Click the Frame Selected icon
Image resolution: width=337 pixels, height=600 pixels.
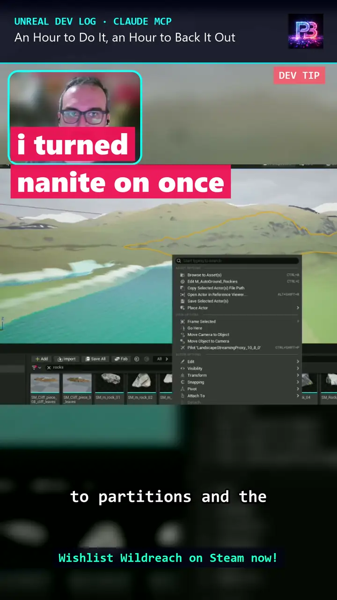(x=183, y=322)
